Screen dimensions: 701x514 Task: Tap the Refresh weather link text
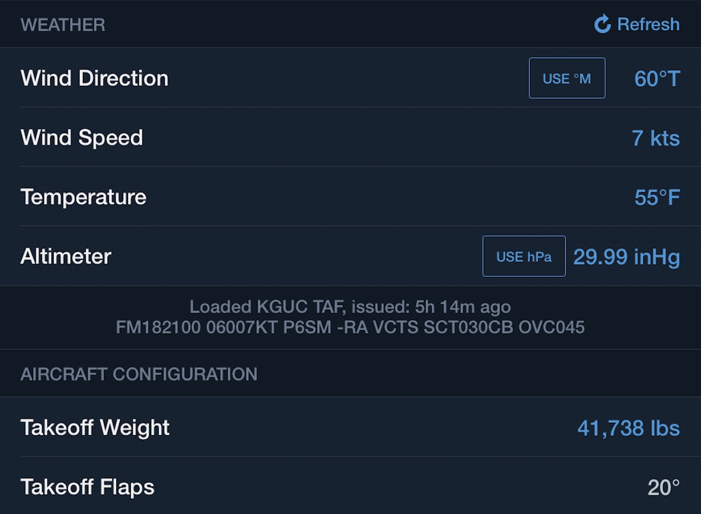(648, 25)
